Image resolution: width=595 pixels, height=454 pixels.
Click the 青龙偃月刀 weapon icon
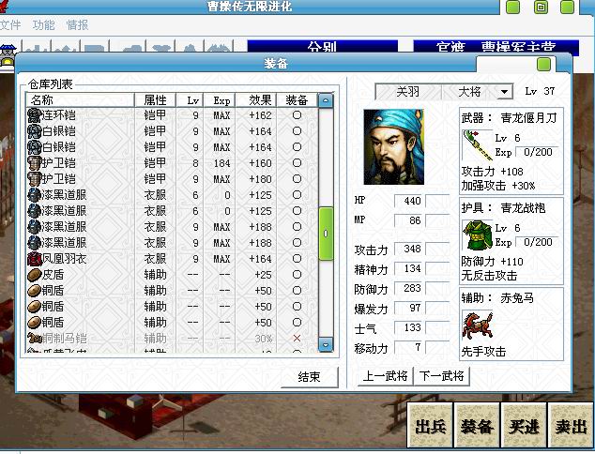pos(476,146)
